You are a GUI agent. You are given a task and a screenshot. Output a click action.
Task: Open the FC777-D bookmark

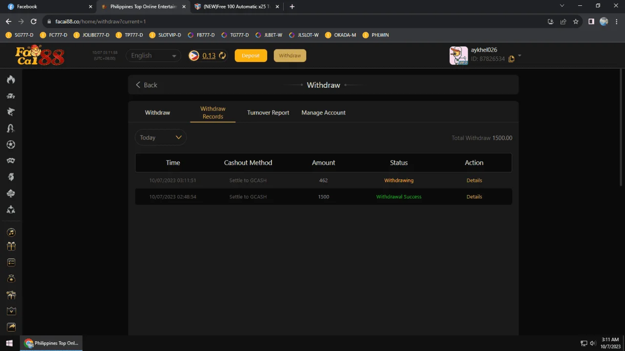pos(54,35)
